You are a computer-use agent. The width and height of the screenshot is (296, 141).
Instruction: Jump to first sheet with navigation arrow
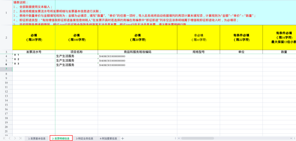click(x=4, y=138)
